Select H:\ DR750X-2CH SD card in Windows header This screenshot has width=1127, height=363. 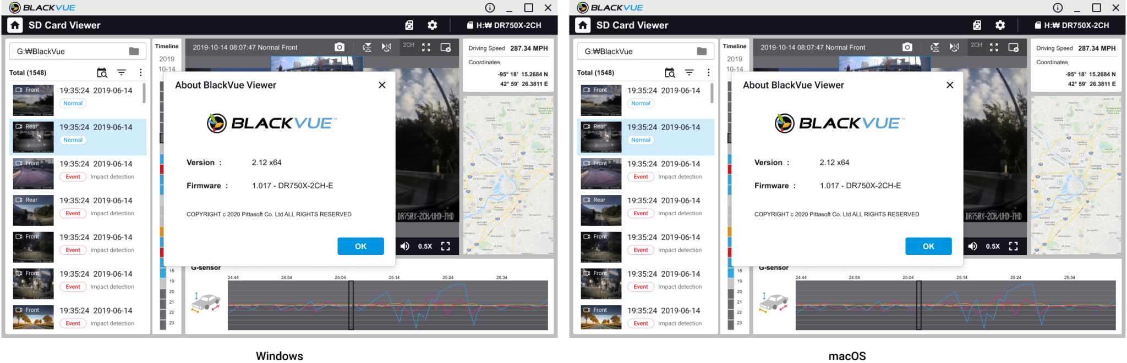click(x=504, y=25)
